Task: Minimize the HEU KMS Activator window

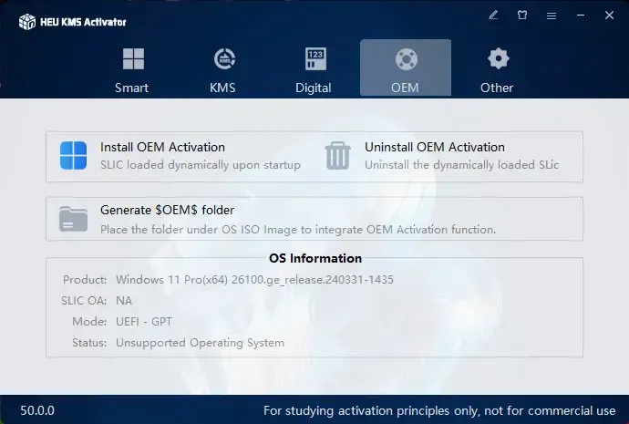Action: tap(581, 16)
